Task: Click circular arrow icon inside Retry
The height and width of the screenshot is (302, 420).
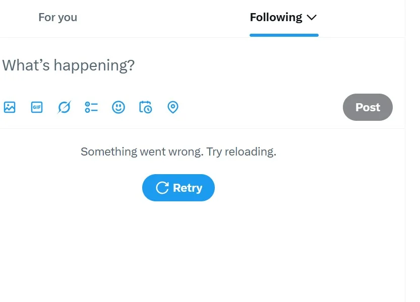Action: (162, 188)
